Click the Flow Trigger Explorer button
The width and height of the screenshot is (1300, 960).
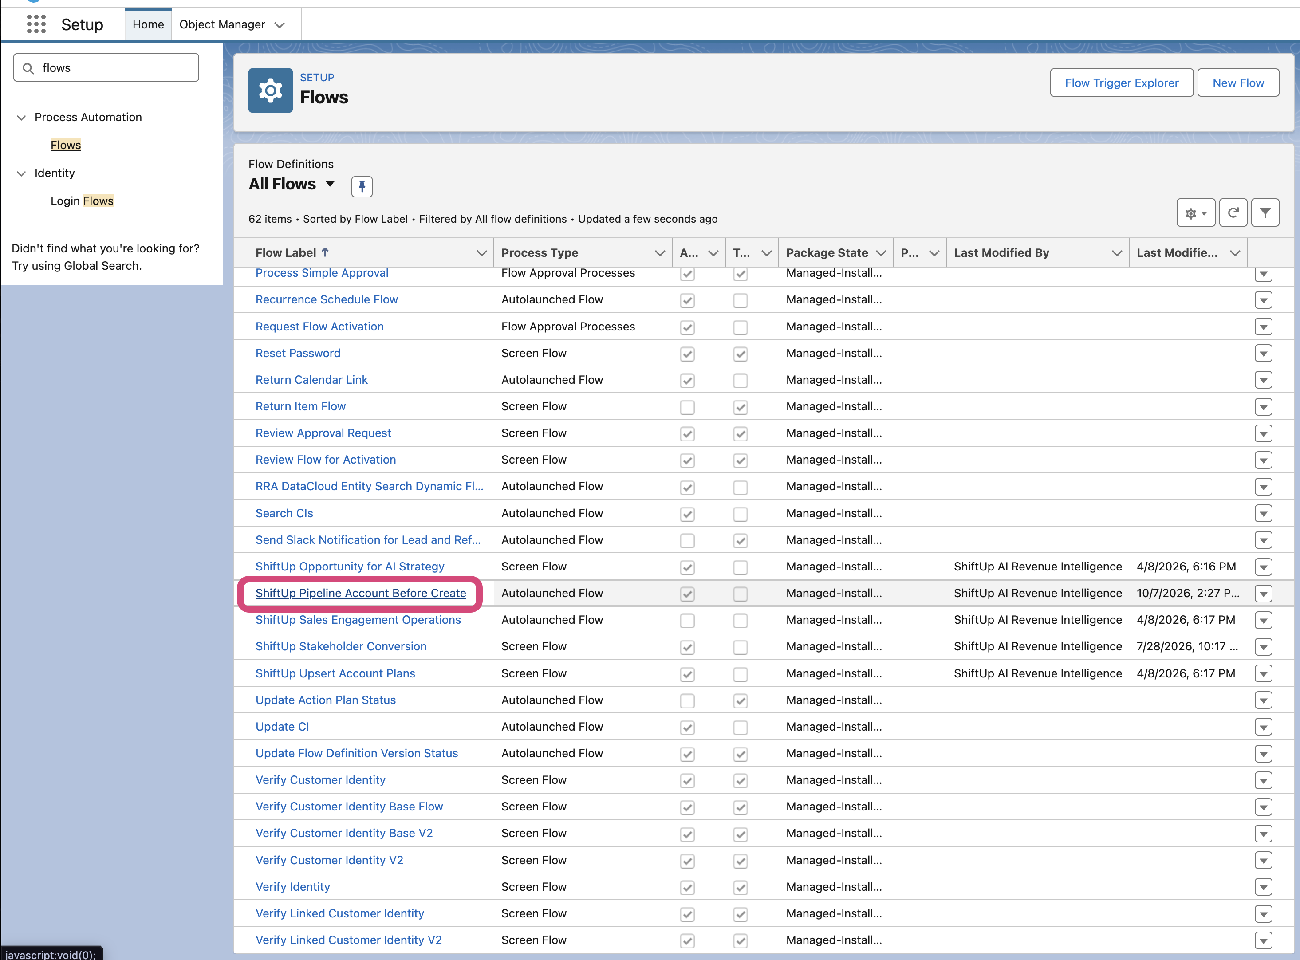(1122, 83)
